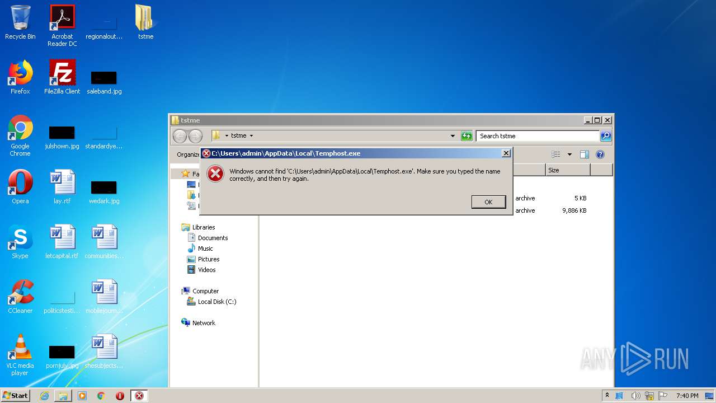Click the tray icon next to the clock
This screenshot has width=716, height=403.
click(710, 396)
